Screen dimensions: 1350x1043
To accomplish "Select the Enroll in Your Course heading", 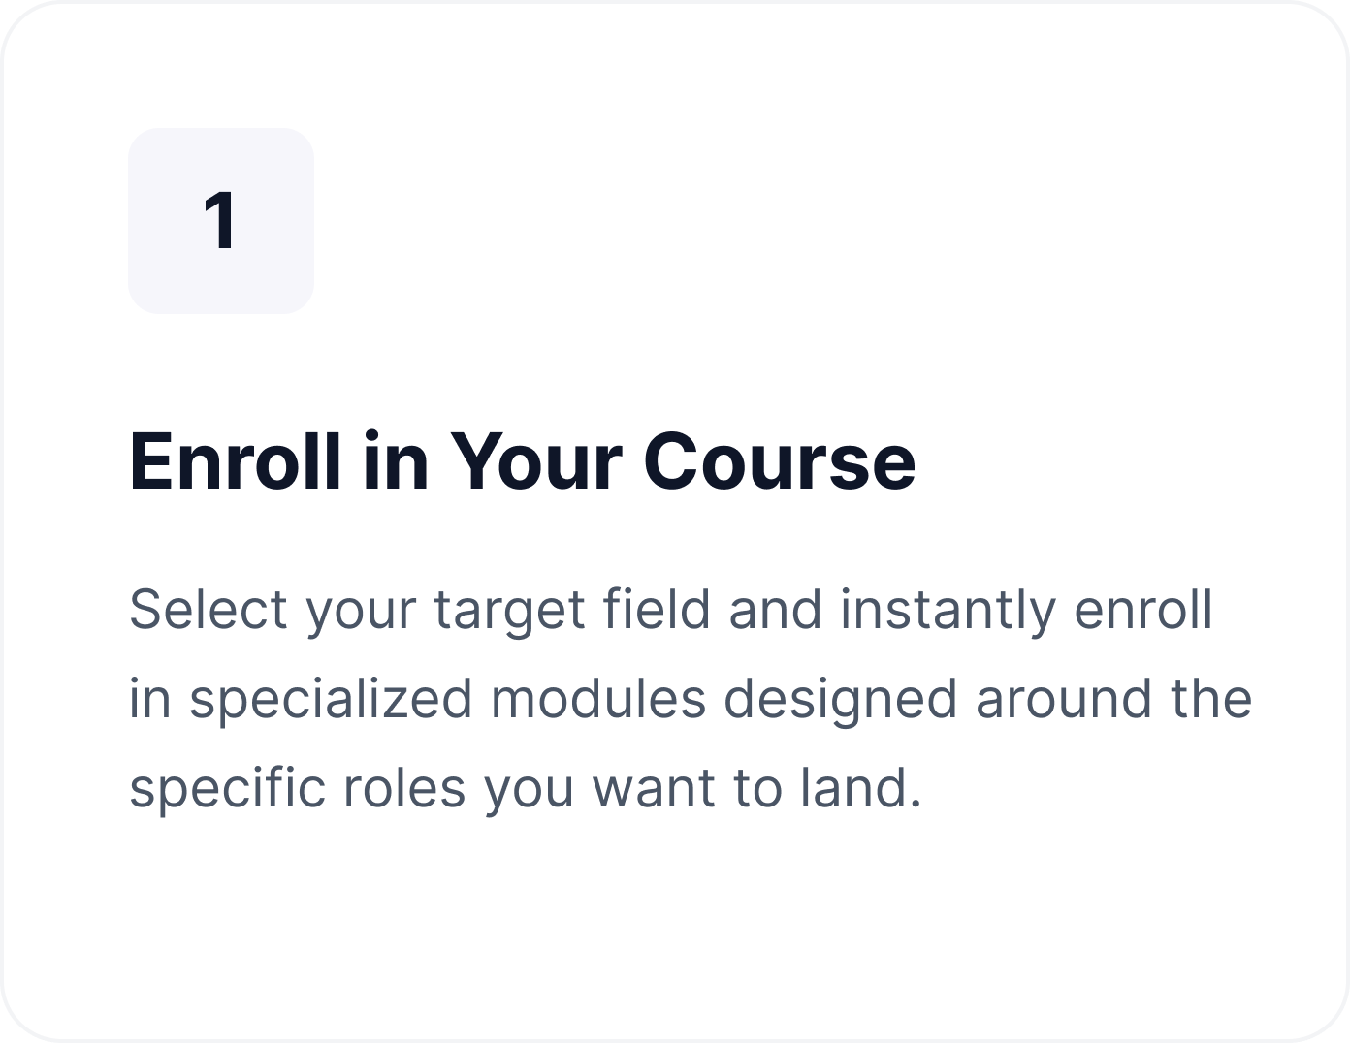I will [x=523, y=461].
